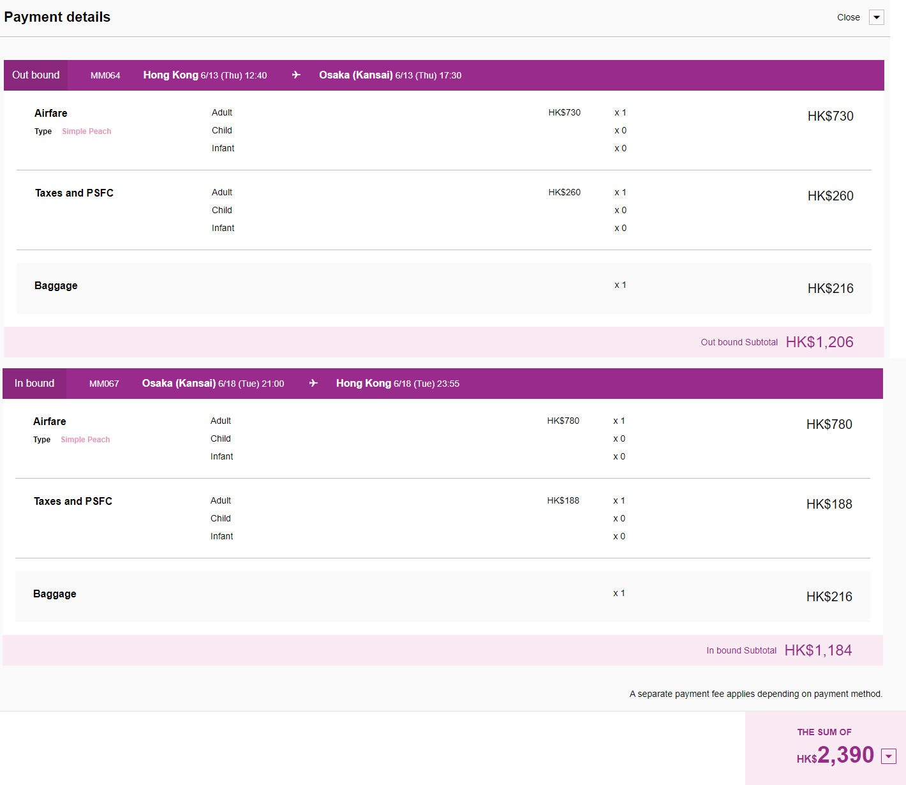Click the Out bound Subtotal HK$1,206 amount

(819, 342)
